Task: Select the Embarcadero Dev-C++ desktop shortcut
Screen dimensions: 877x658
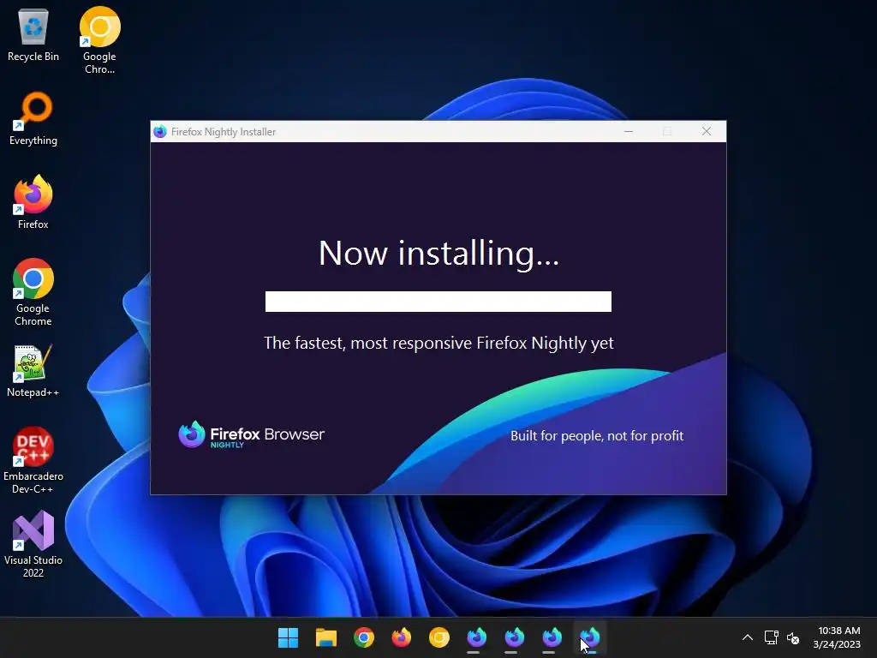Action: [33, 460]
